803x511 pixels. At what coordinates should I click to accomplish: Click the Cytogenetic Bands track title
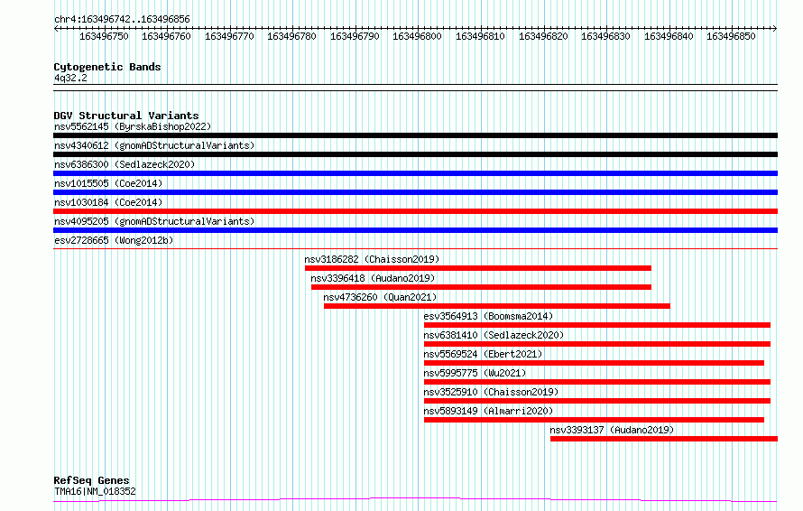pyautogui.click(x=107, y=67)
